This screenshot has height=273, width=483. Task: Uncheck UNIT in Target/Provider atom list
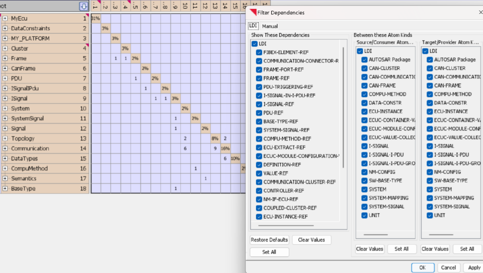[430, 215]
